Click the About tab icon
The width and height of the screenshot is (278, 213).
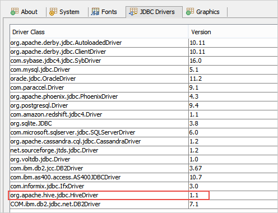[x=15, y=12]
